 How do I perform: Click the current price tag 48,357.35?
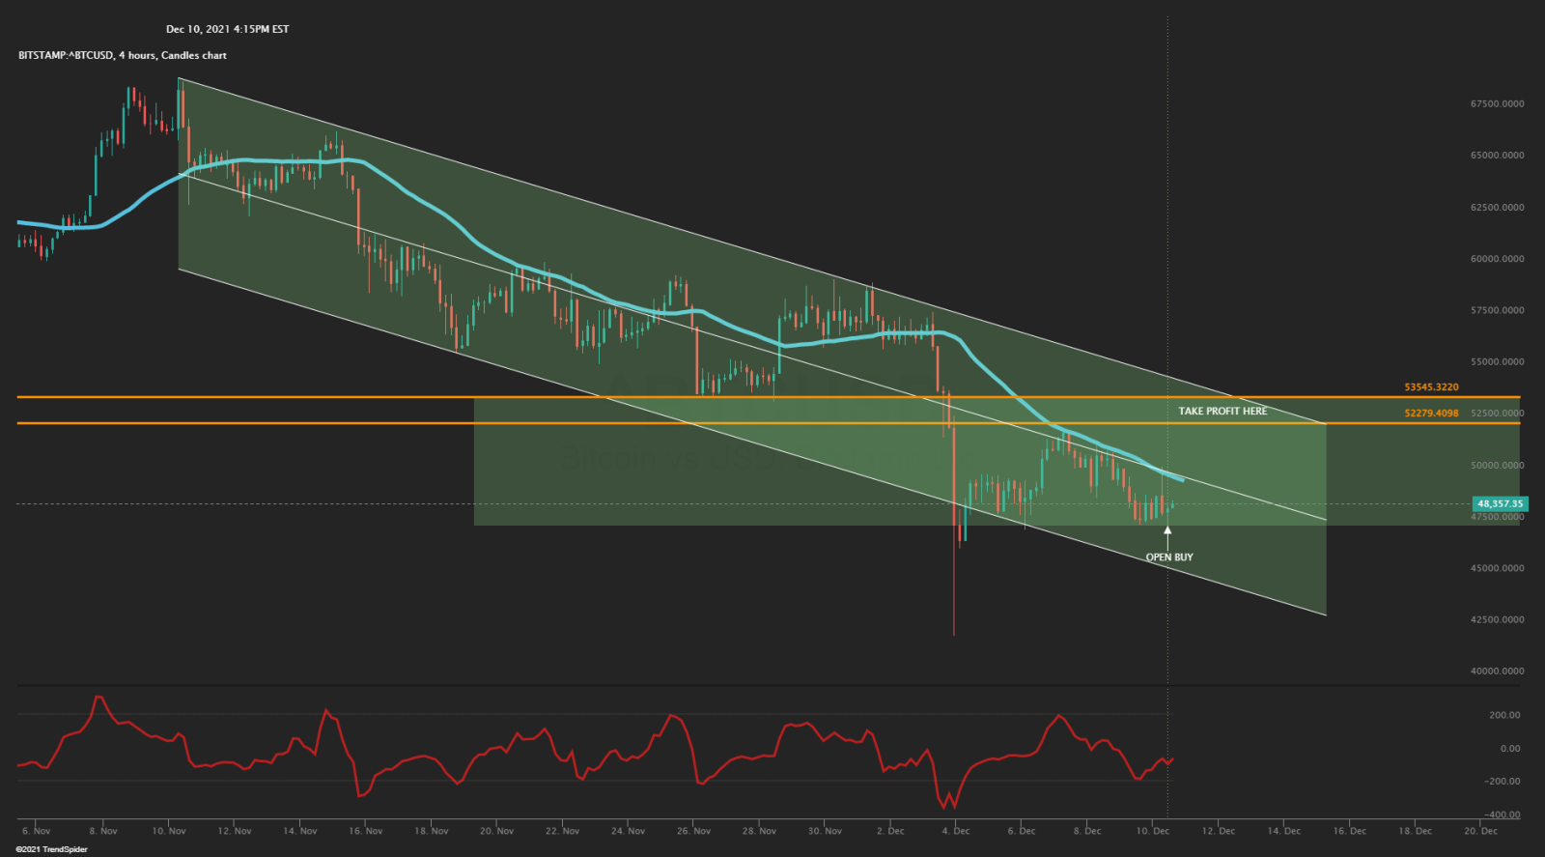pyautogui.click(x=1500, y=503)
